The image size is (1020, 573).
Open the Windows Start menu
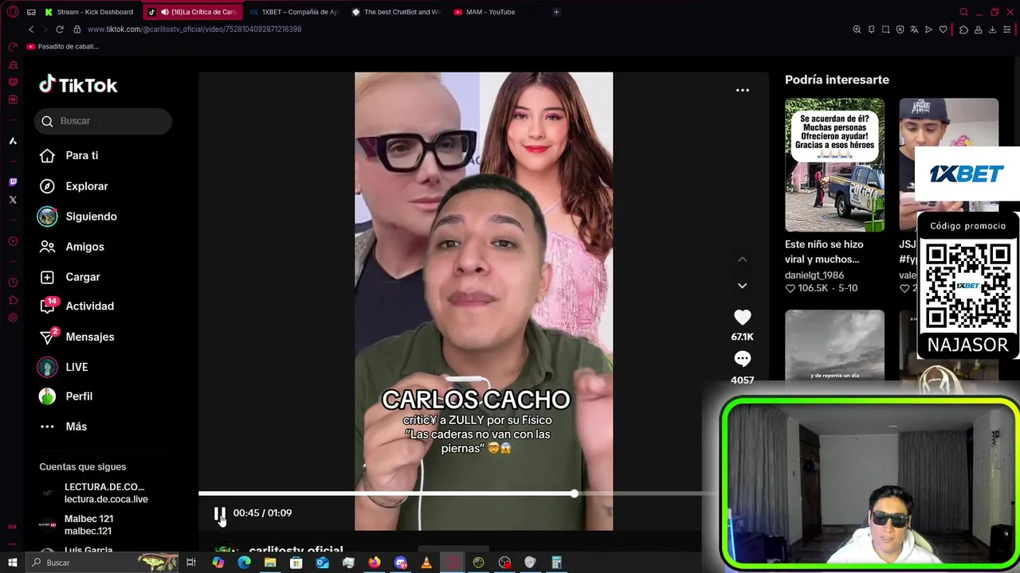coord(13,563)
